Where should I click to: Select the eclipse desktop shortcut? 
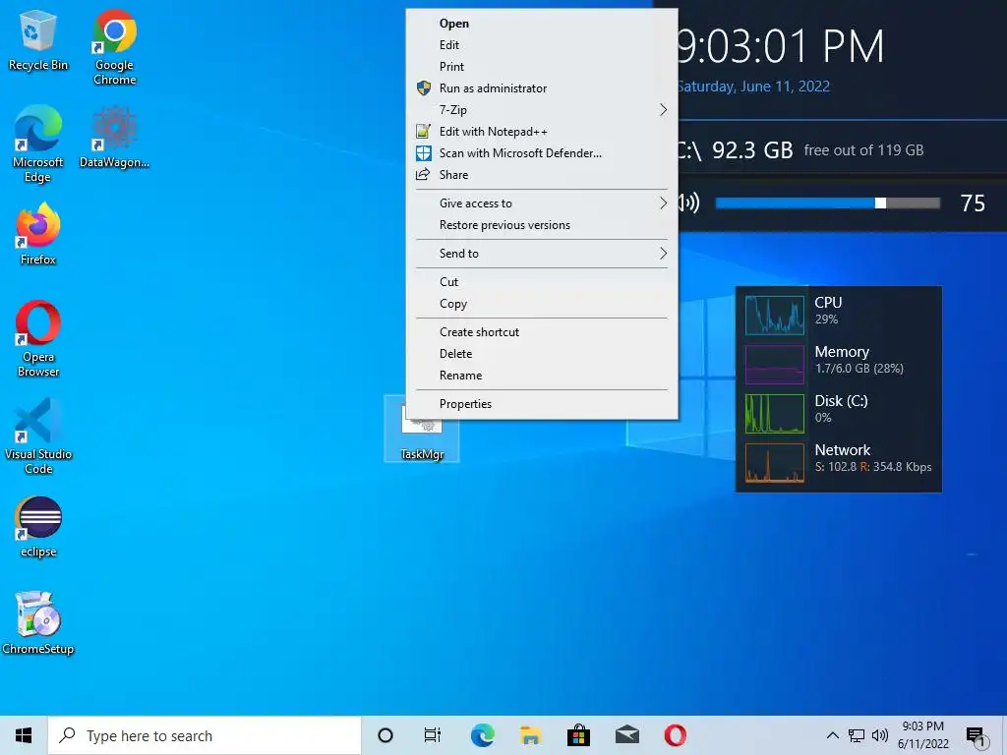[x=38, y=527]
